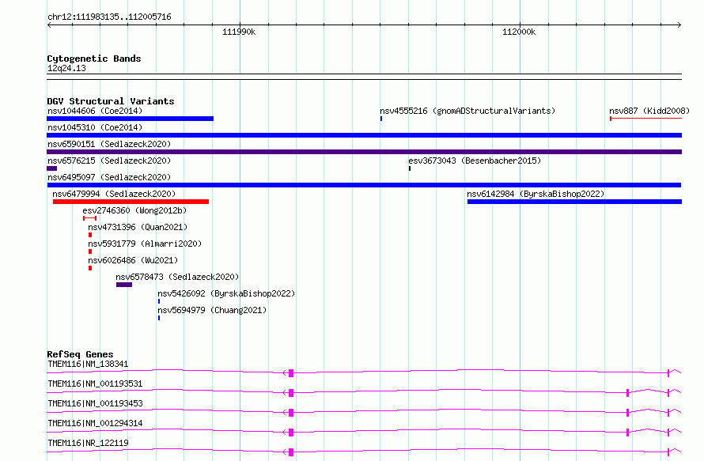Click the TMEM116|NM_001193453 transcript label
The image size is (704, 461).
[95, 403]
